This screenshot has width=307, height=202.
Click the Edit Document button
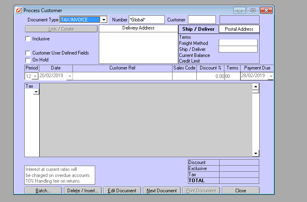click(x=122, y=191)
